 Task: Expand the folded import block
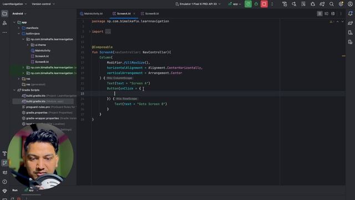(x=90, y=32)
